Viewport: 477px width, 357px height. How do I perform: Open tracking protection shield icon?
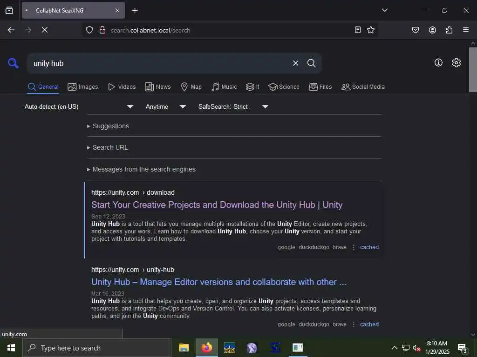click(x=89, y=30)
